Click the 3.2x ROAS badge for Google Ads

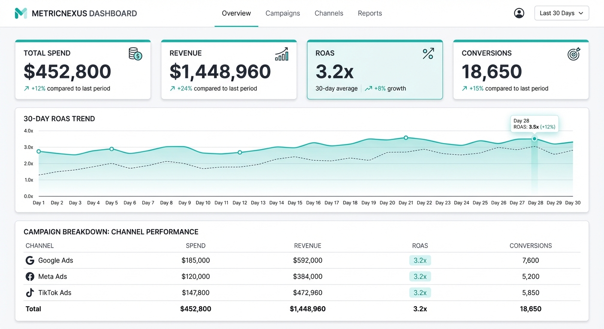point(420,260)
